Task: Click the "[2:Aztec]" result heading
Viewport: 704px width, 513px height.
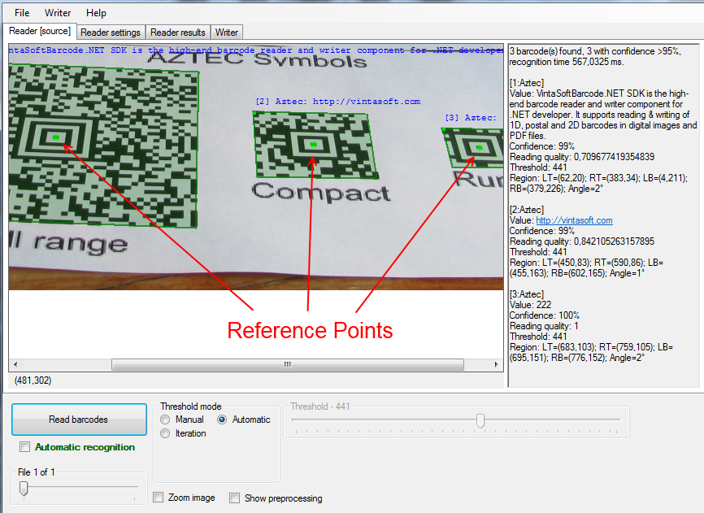Action: click(527, 210)
